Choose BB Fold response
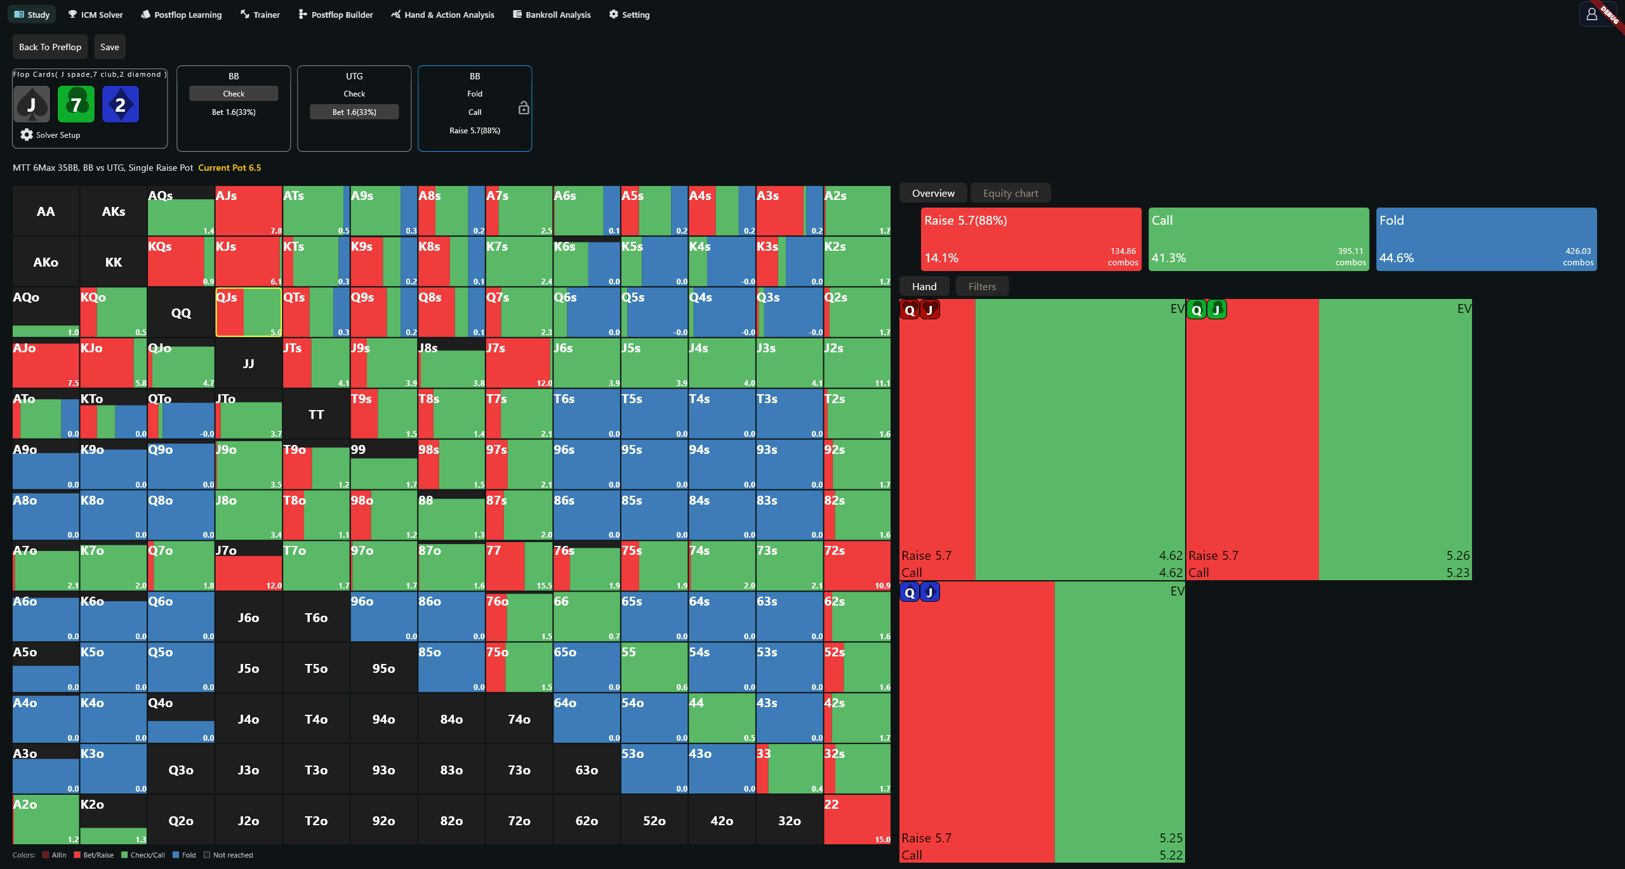The height and width of the screenshot is (869, 1625). (475, 94)
